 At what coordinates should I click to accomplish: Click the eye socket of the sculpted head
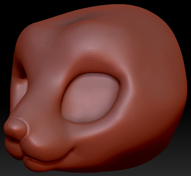90,98
